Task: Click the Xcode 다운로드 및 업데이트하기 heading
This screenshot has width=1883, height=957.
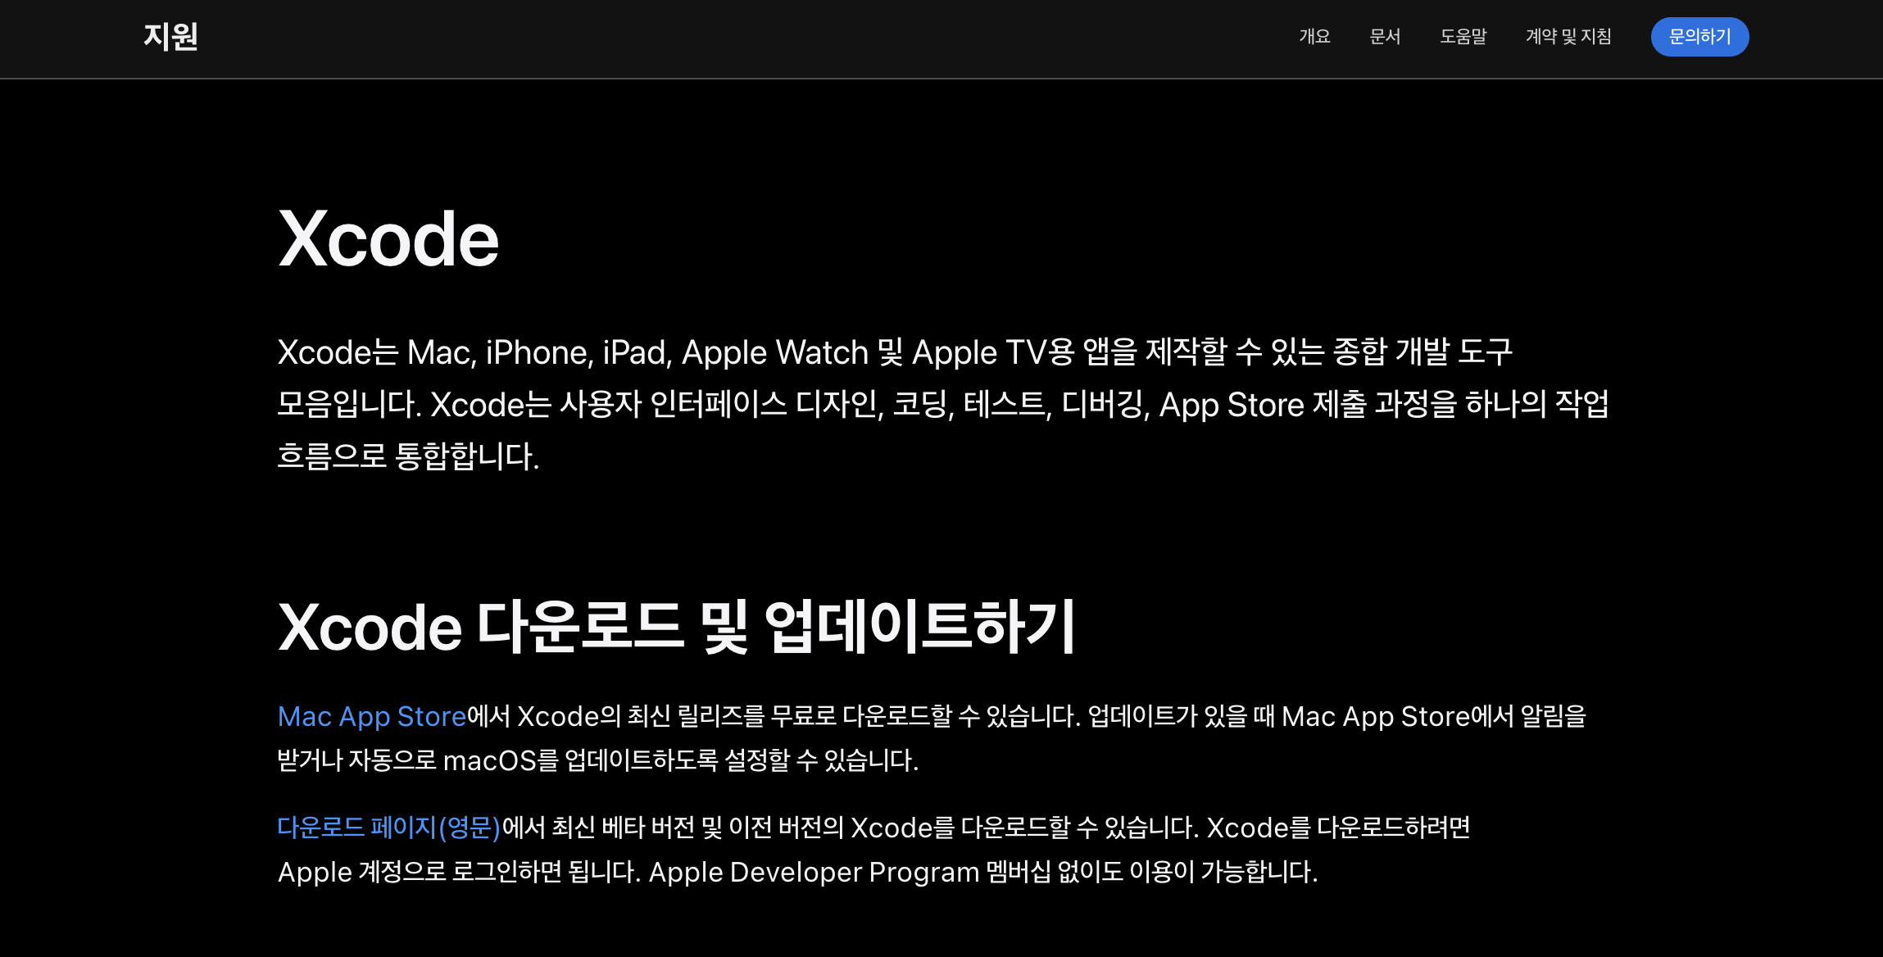Action: tap(676, 627)
